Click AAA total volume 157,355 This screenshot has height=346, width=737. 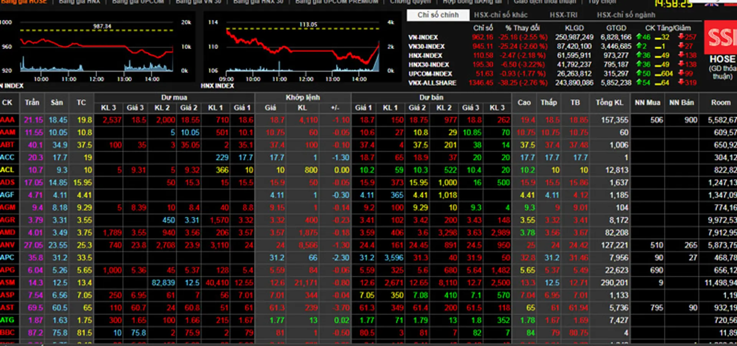615,120
